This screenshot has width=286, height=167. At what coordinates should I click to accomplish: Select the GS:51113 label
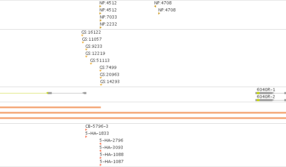(100, 60)
